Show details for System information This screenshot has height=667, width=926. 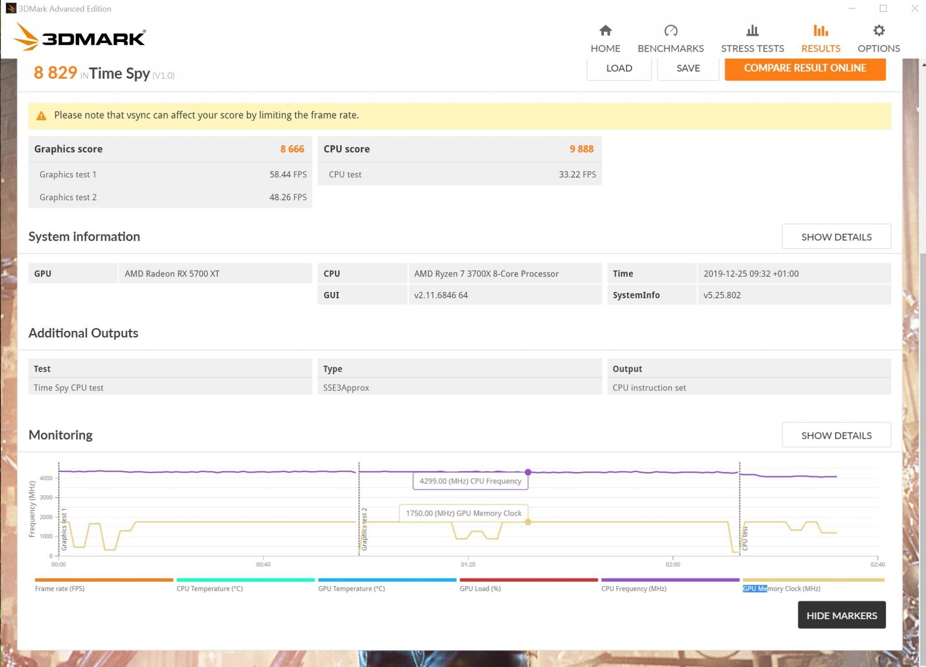point(836,236)
